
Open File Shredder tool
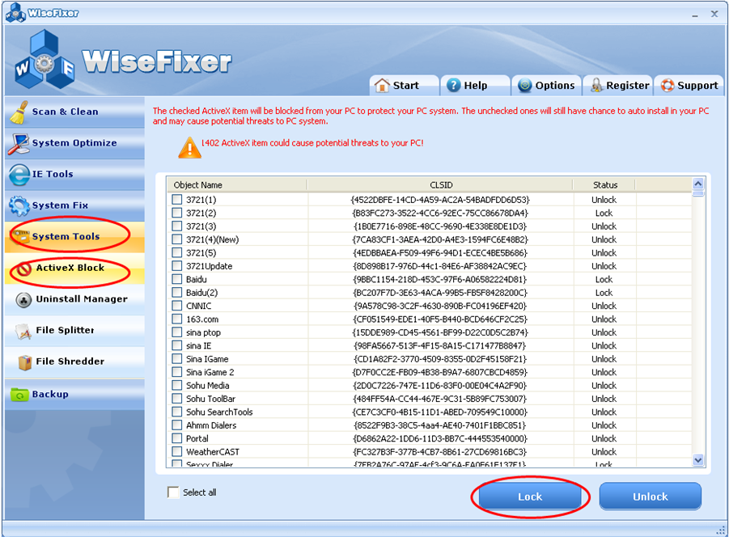coord(74,362)
